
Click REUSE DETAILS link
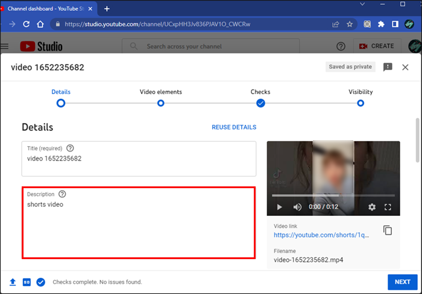(x=234, y=127)
